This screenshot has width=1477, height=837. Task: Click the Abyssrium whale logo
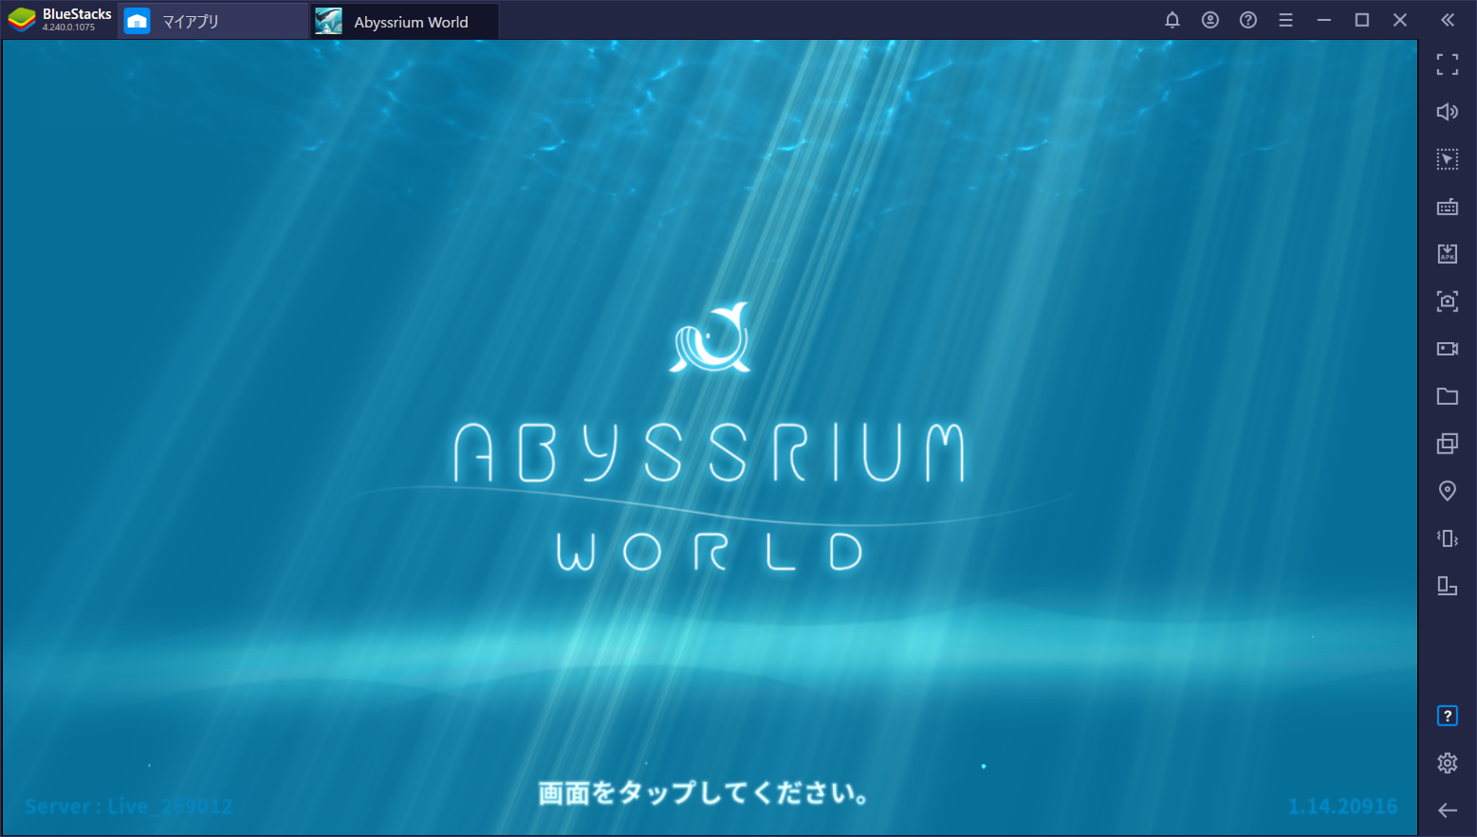[710, 337]
